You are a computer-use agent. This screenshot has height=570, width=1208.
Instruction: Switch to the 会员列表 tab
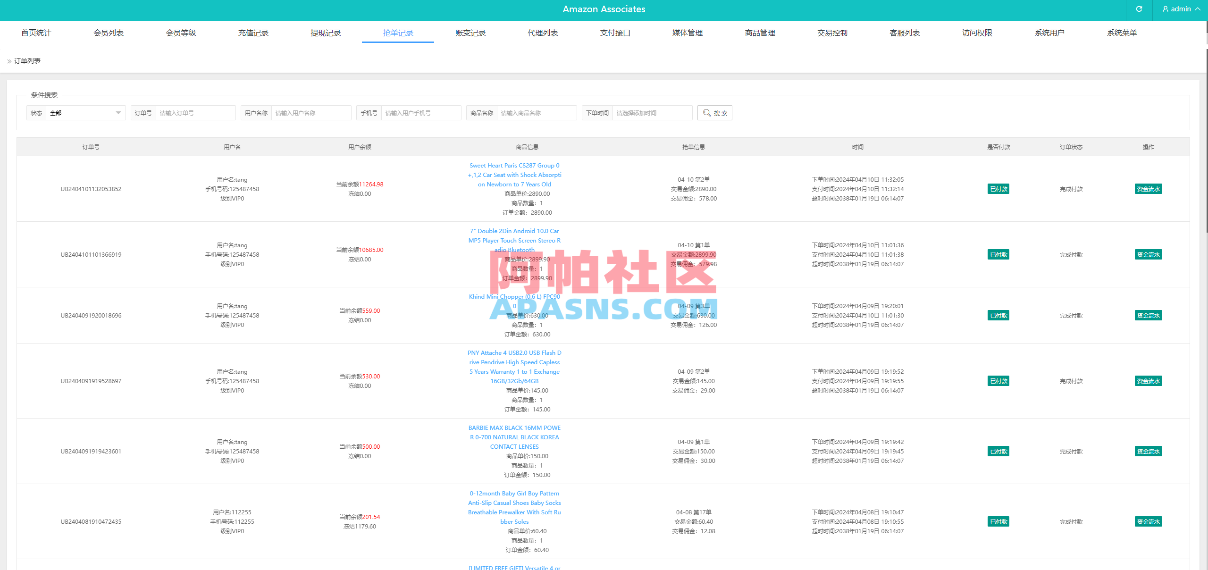(x=108, y=33)
